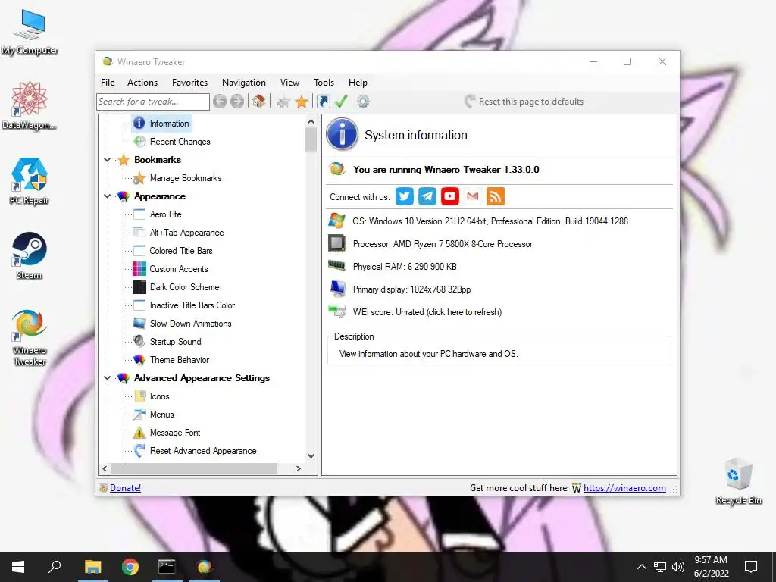Open File Explorer from the taskbar
Image resolution: width=776 pixels, height=582 pixels.
(x=92, y=567)
